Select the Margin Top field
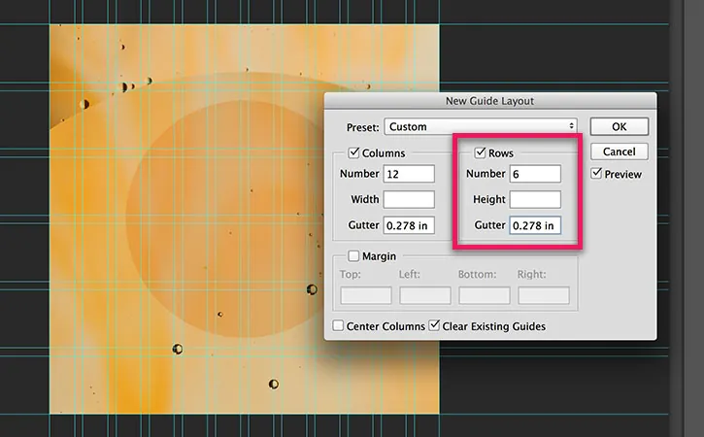 tap(366, 295)
